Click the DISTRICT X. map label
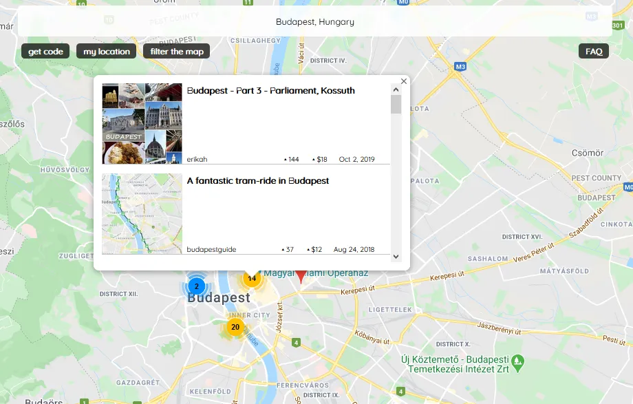This screenshot has height=404, width=633. (453, 344)
